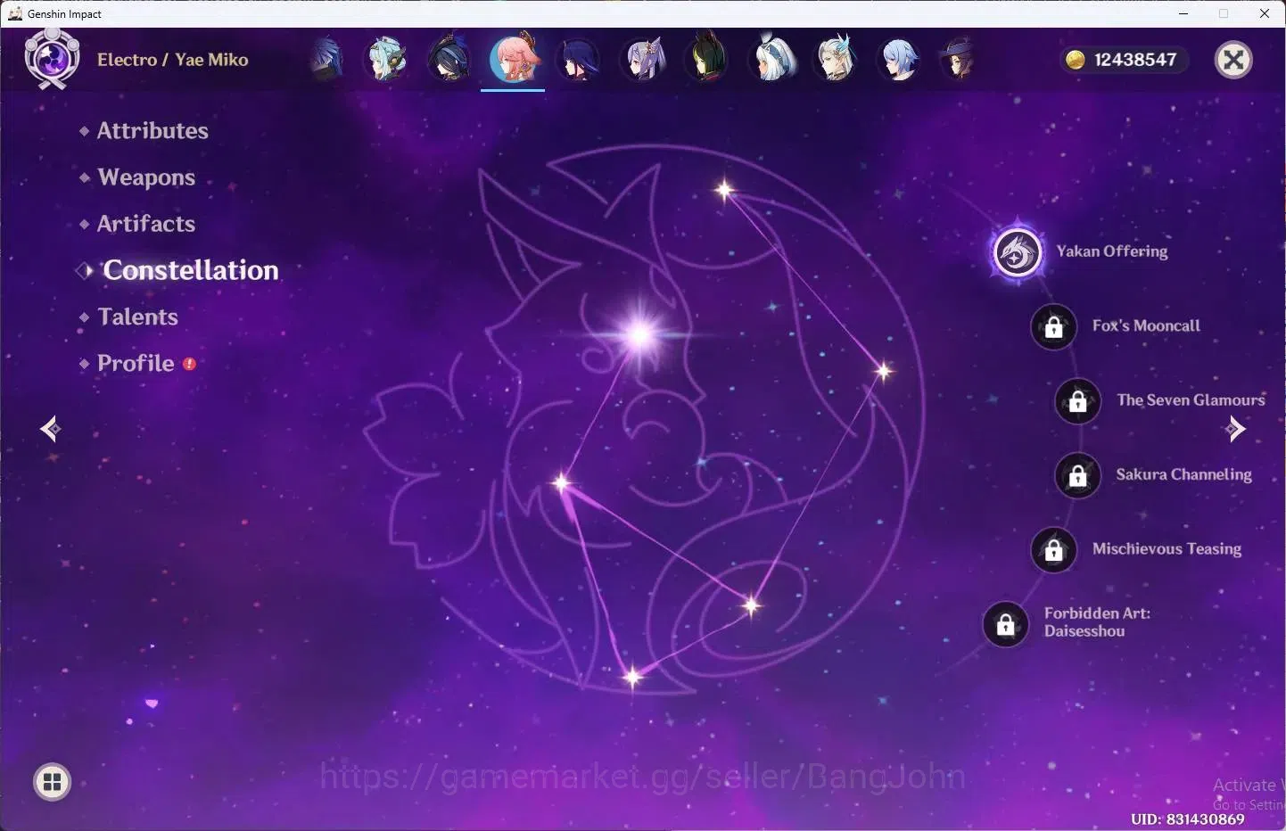Click the locked Forbidden Art: Daisesshou node icon
1286x831 pixels.
[x=1006, y=624]
